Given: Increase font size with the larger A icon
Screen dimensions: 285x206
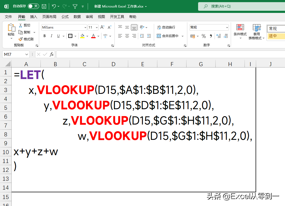Looking at the screenshot, I should [102, 27].
